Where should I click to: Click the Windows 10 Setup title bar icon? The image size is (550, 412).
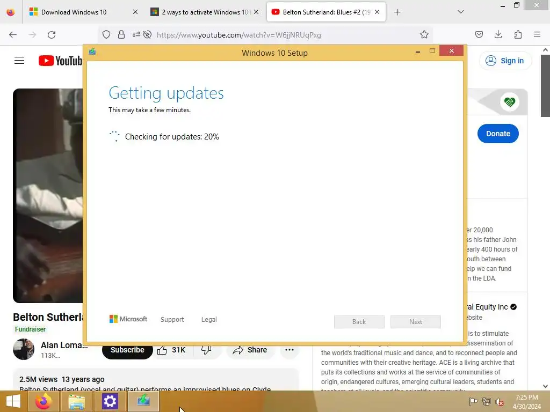tap(92, 52)
